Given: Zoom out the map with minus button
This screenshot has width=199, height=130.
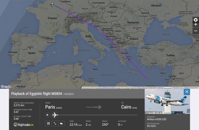Looking at the screenshot, I should click(196, 31).
